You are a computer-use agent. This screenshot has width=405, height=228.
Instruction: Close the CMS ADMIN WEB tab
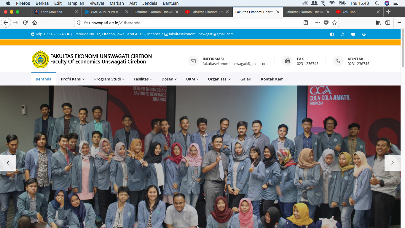click(127, 12)
